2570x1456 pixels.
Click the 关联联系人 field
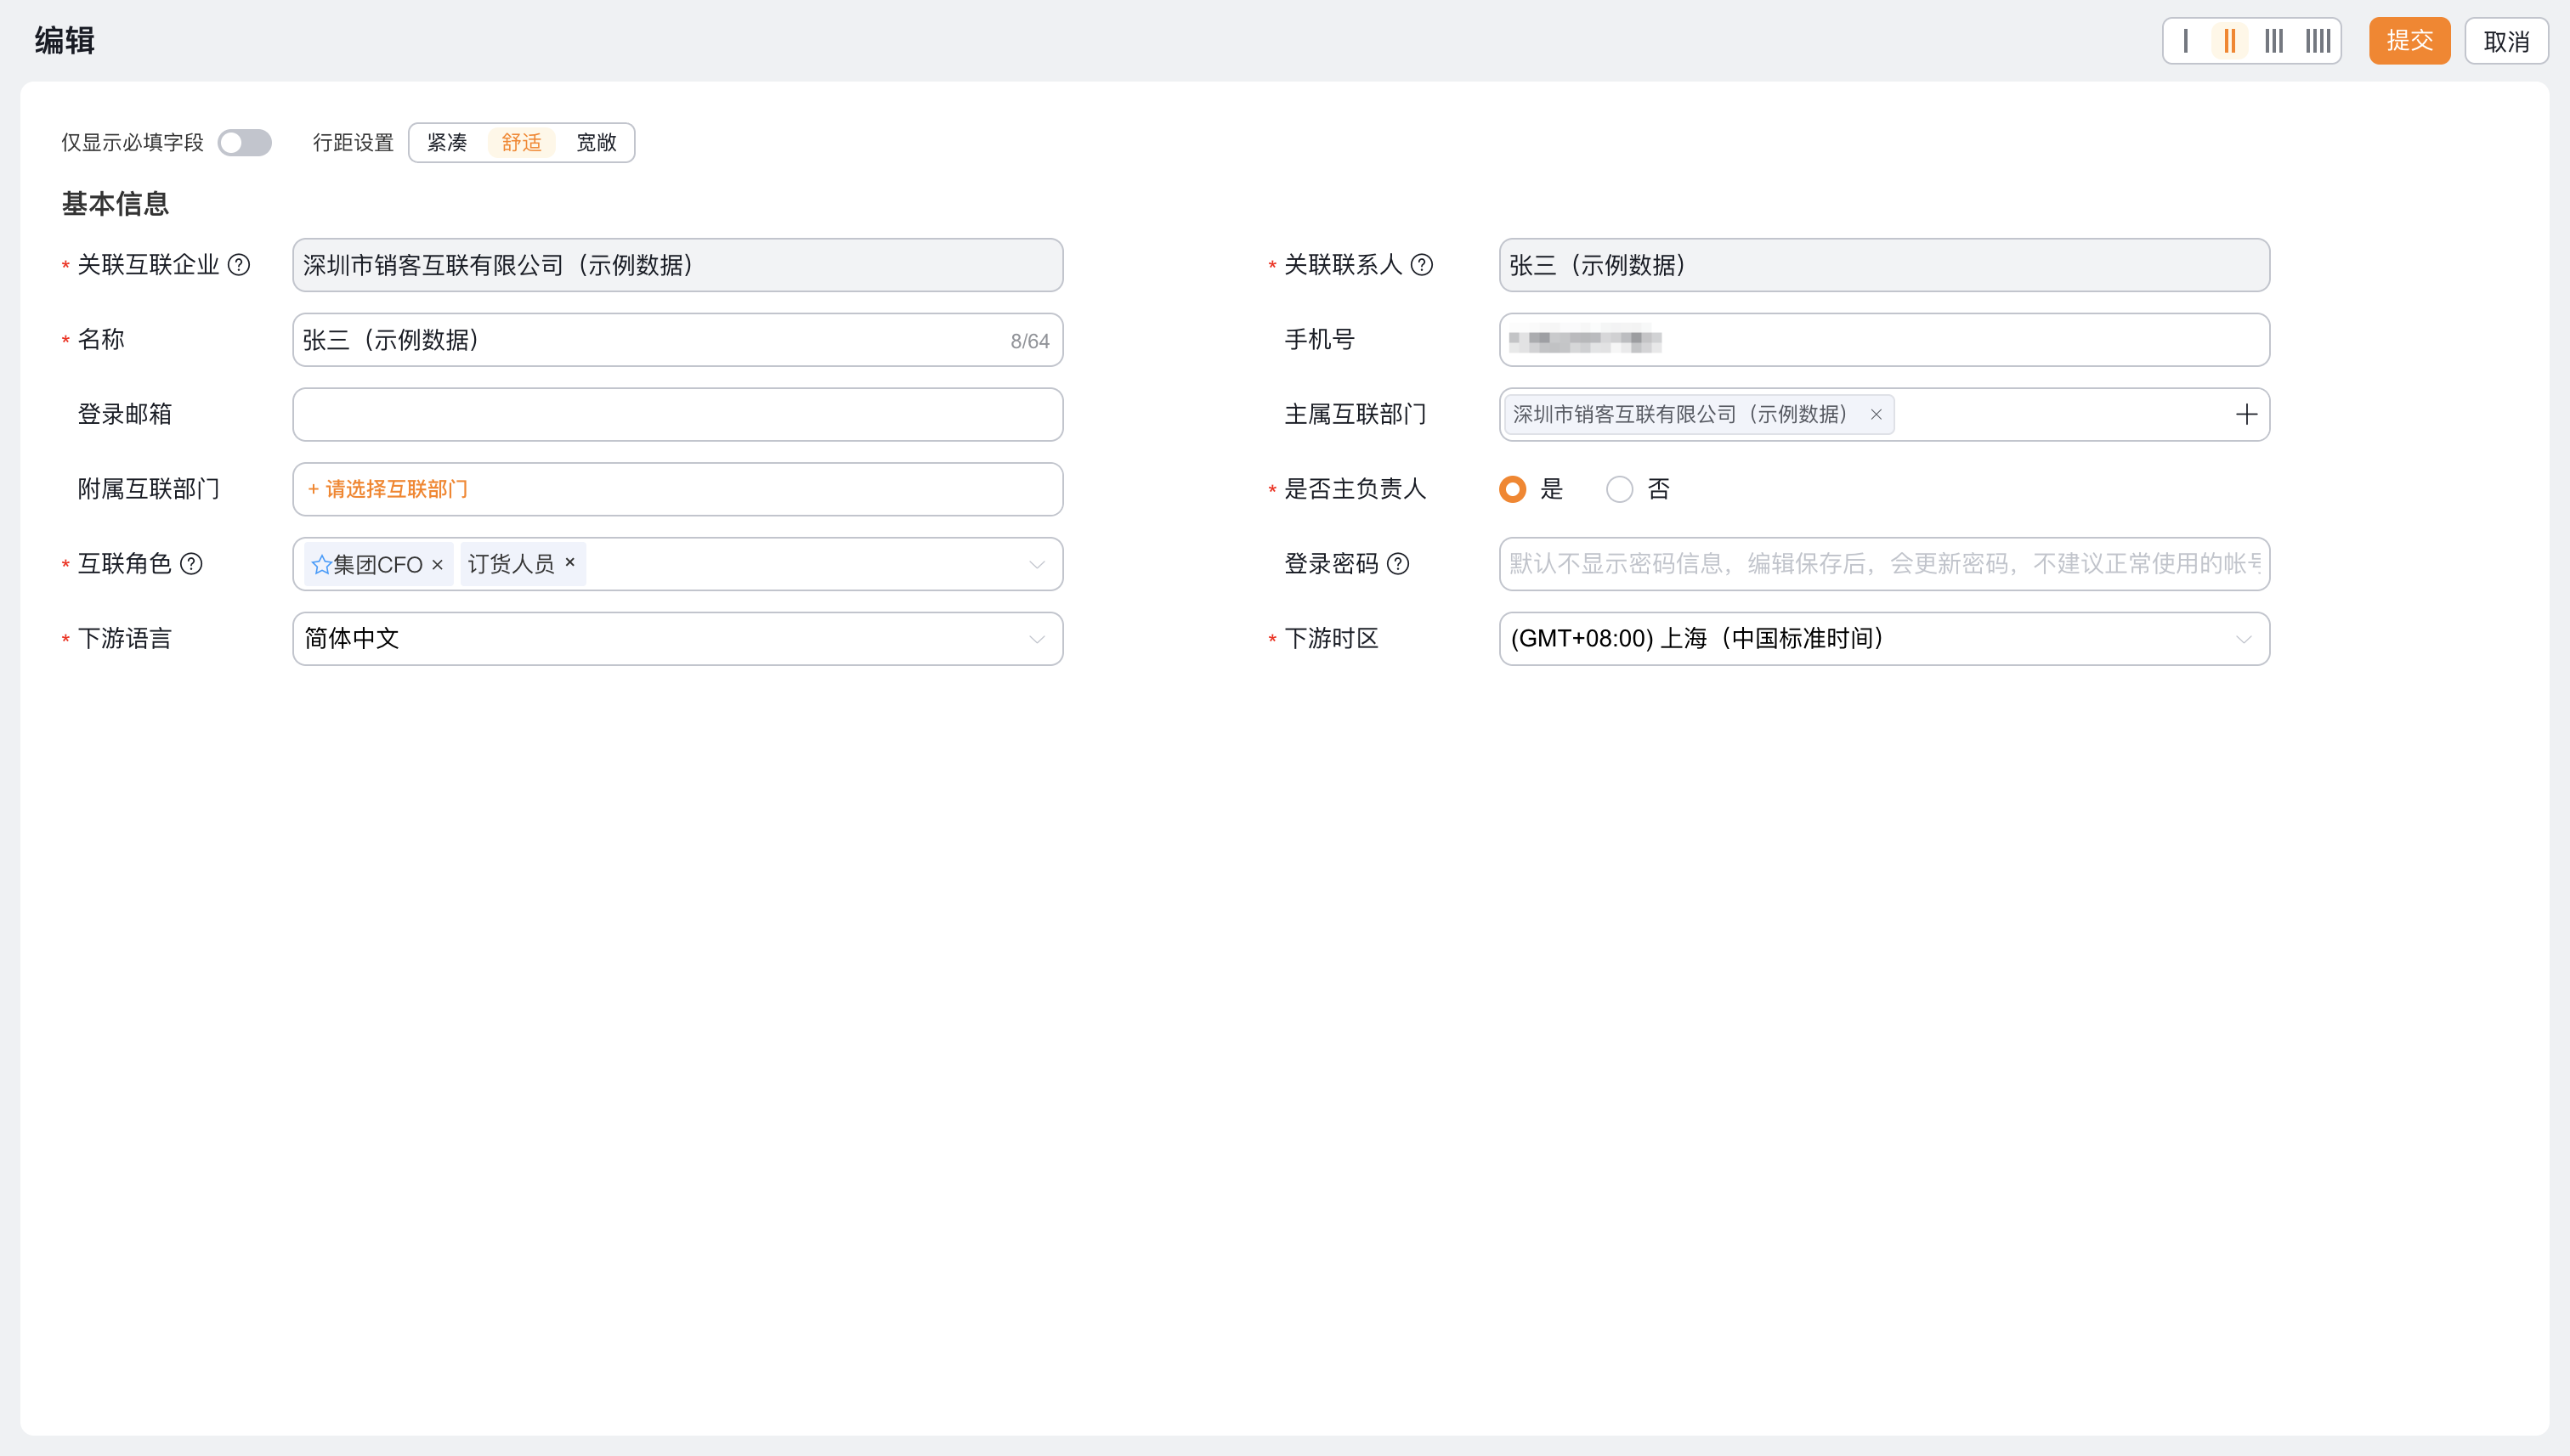tap(1884, 265)
